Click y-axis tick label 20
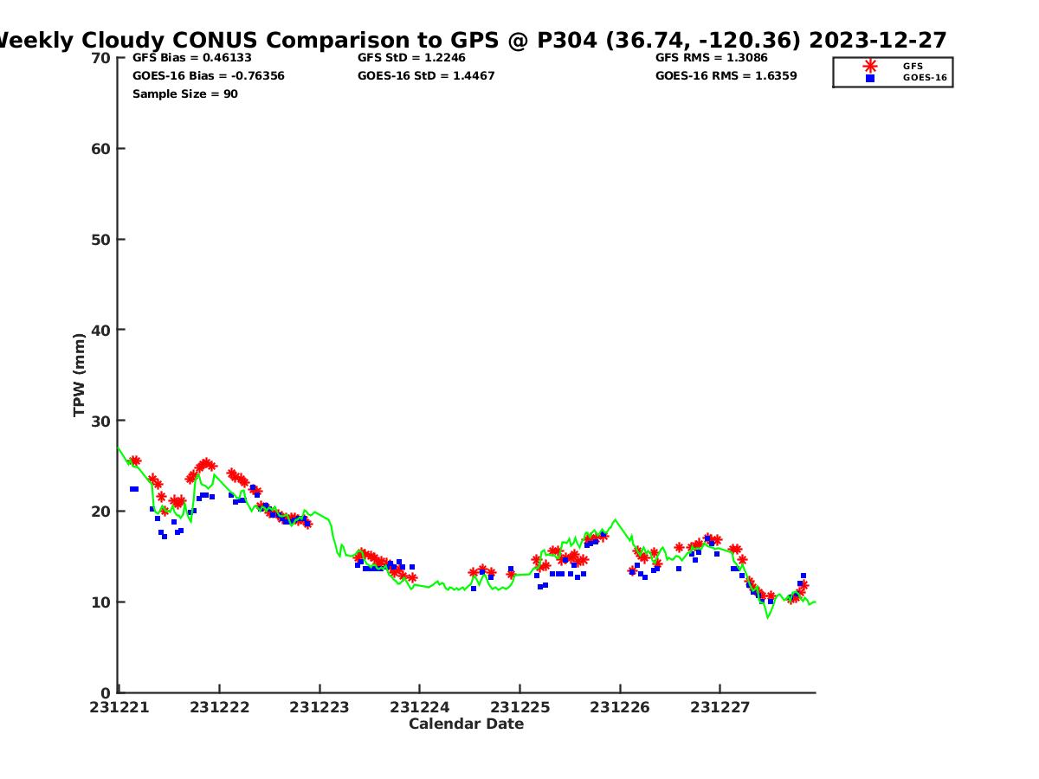 pos(101,512)
